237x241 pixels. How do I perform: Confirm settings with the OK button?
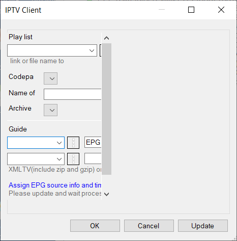pos(95,226)
